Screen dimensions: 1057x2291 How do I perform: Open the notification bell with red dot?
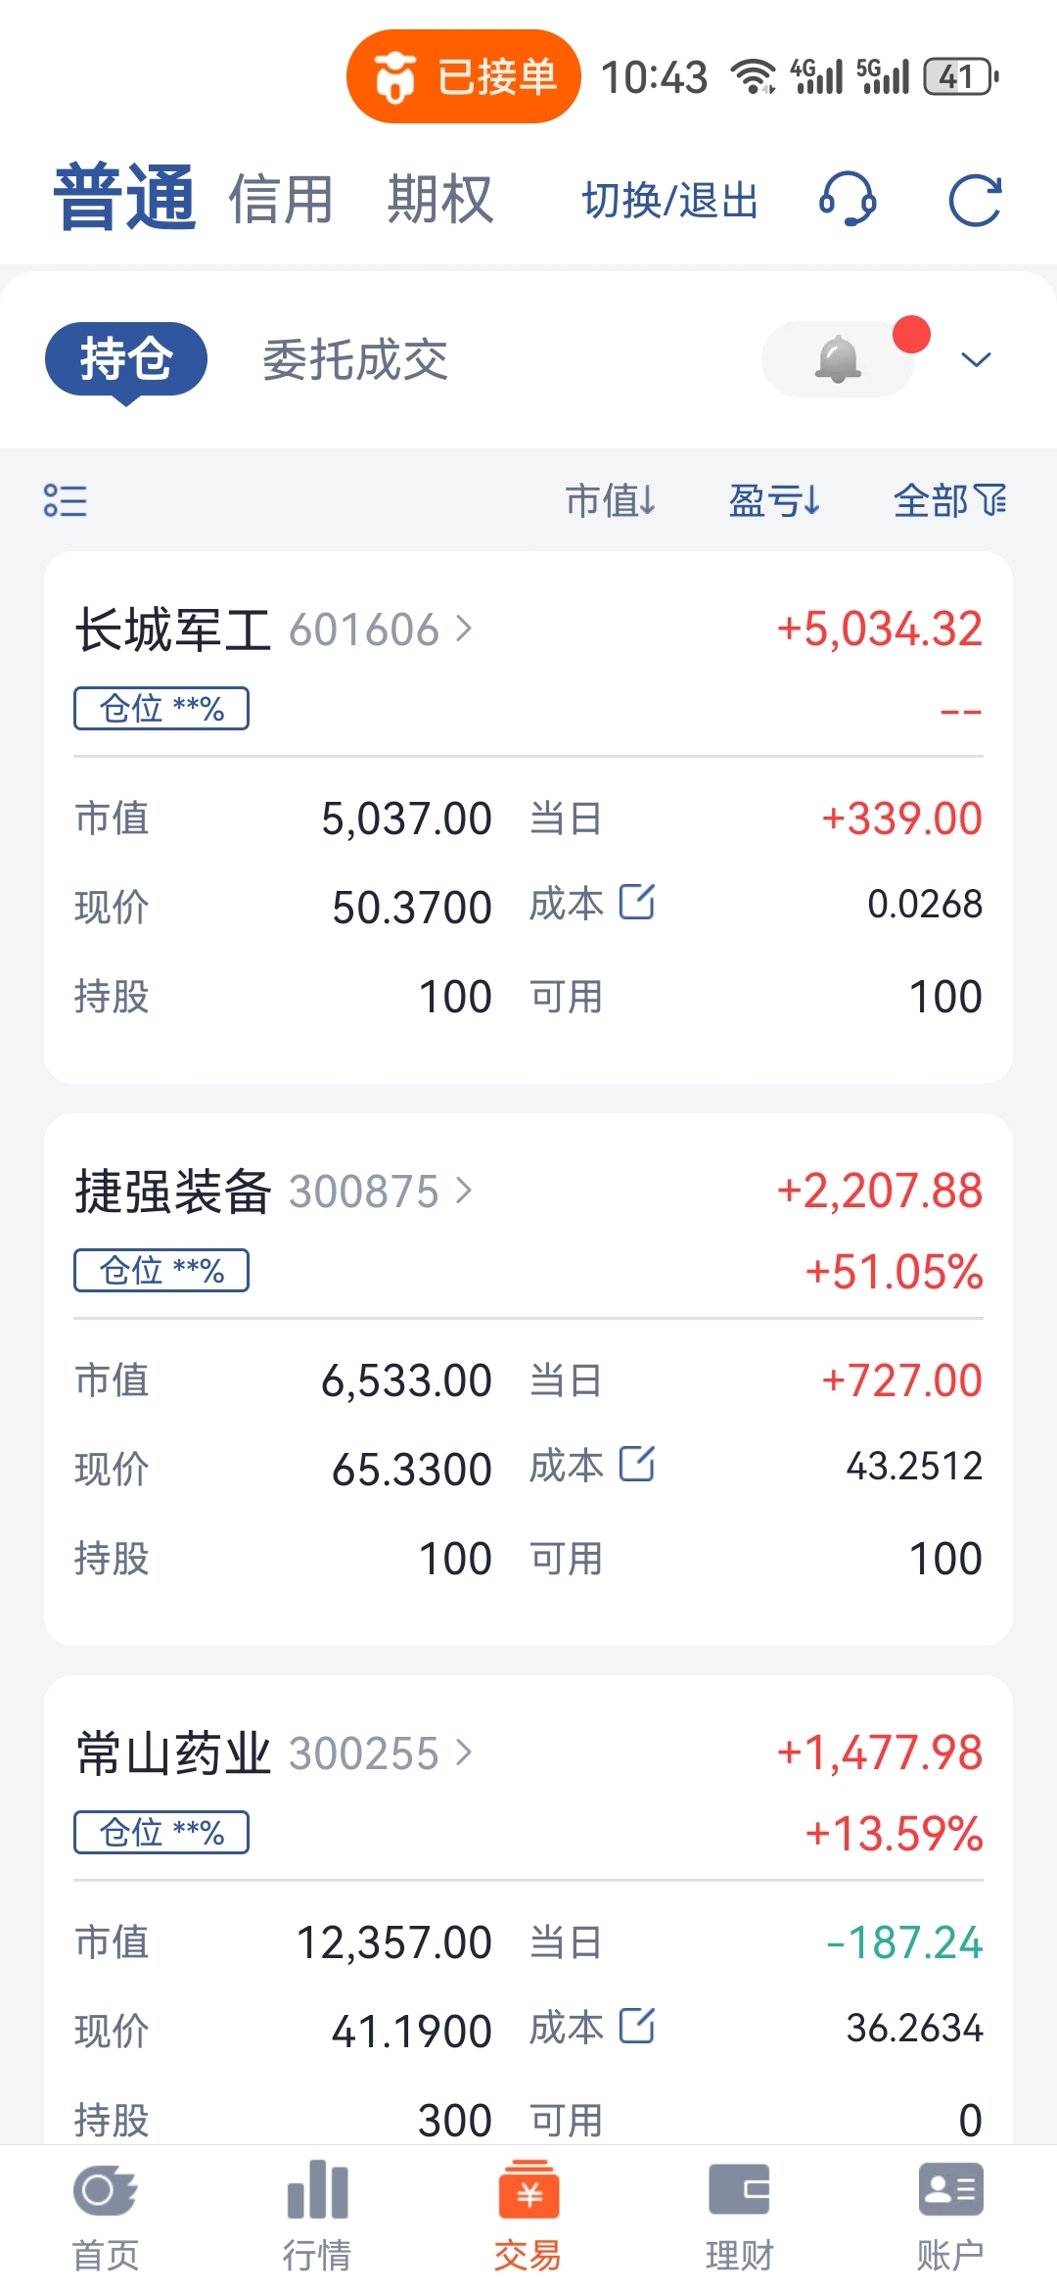[x=838, y=359]
